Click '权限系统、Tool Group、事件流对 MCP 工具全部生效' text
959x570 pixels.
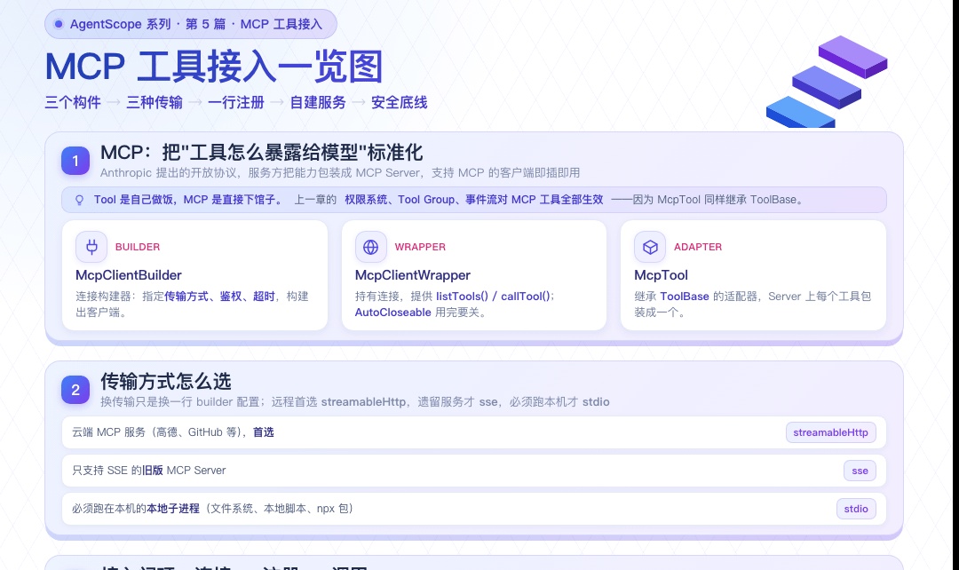[474, 200]
